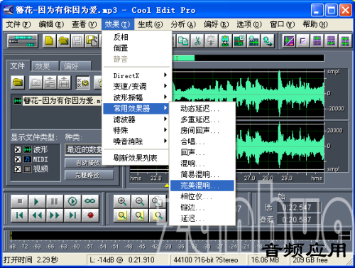This screenshot has width=355, height=268.
Task: Choose 反相 from the effects menu
Action: click(136, 37)
